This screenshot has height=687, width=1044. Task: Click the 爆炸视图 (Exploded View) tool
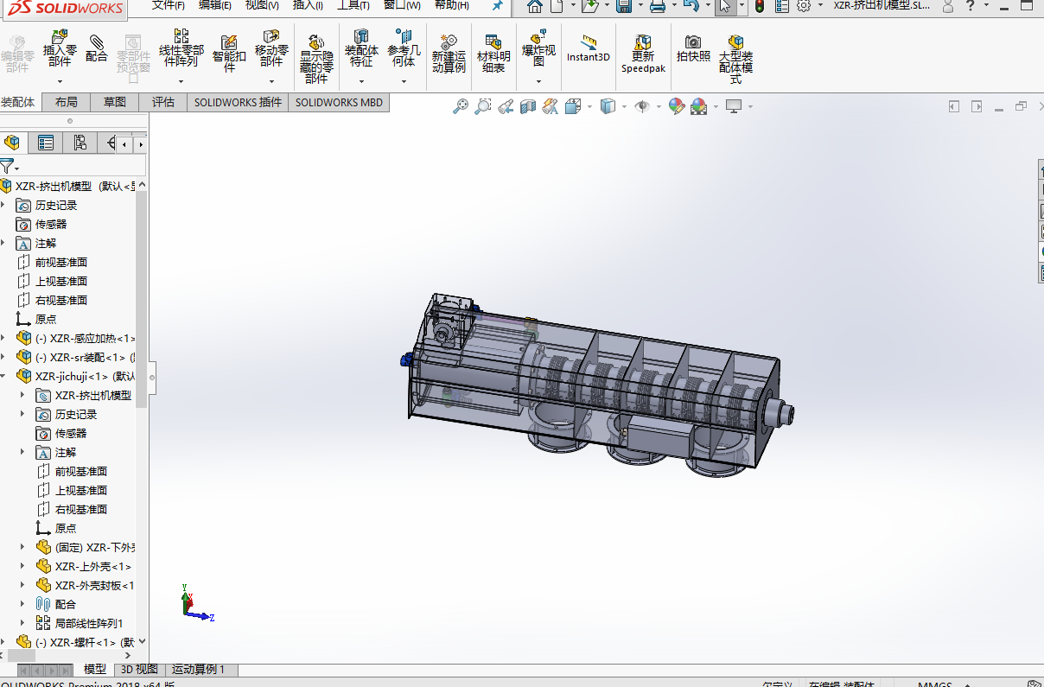tap(538, 49)
